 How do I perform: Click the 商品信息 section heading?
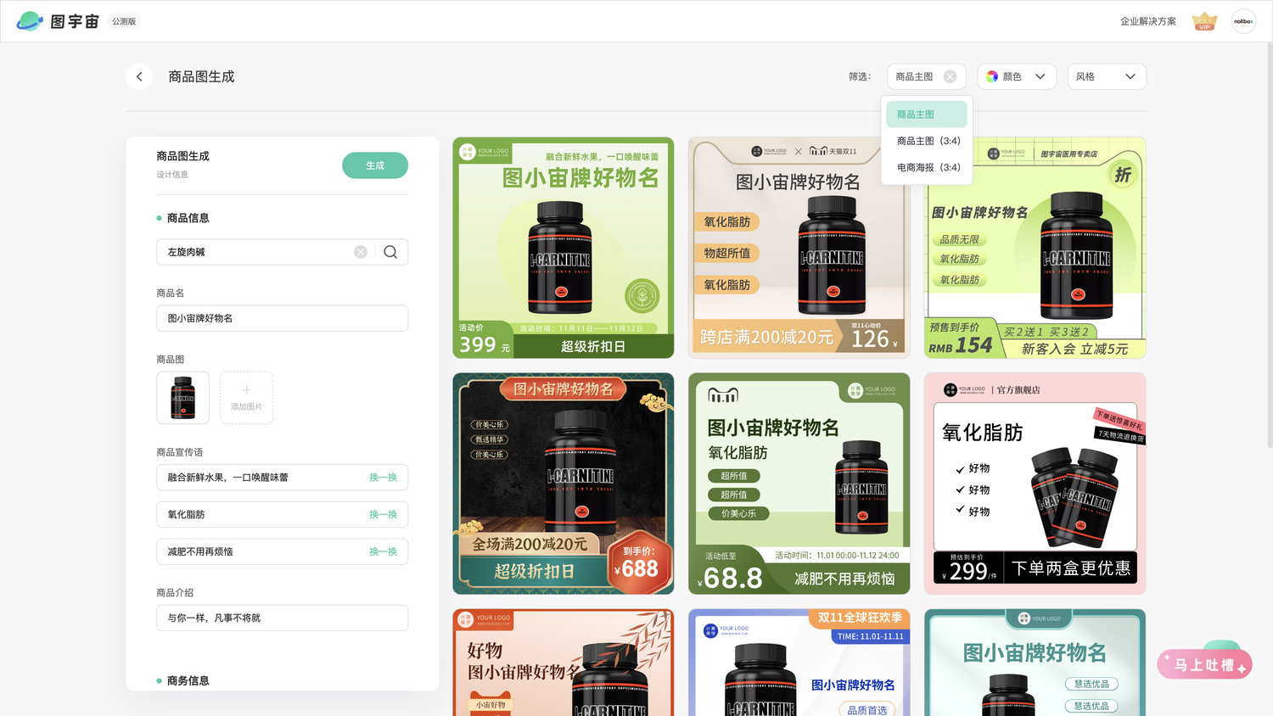click(188, 218)
